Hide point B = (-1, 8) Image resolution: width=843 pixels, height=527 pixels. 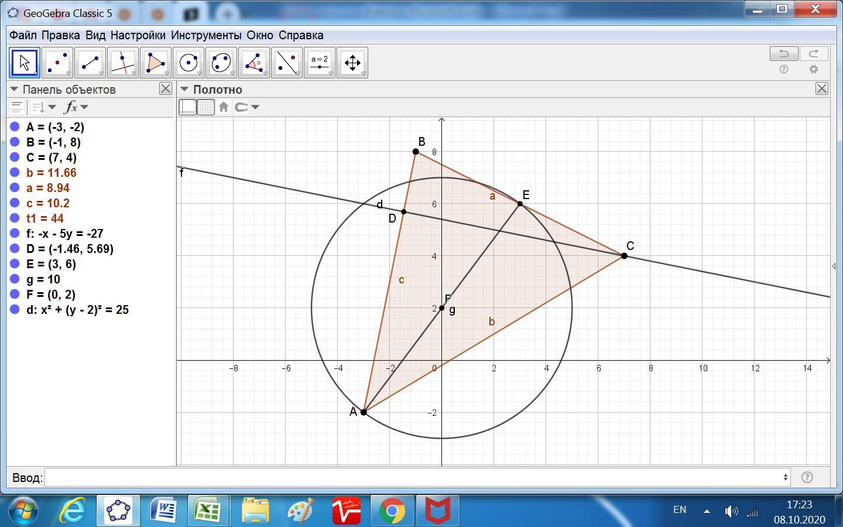click(15, 142)
